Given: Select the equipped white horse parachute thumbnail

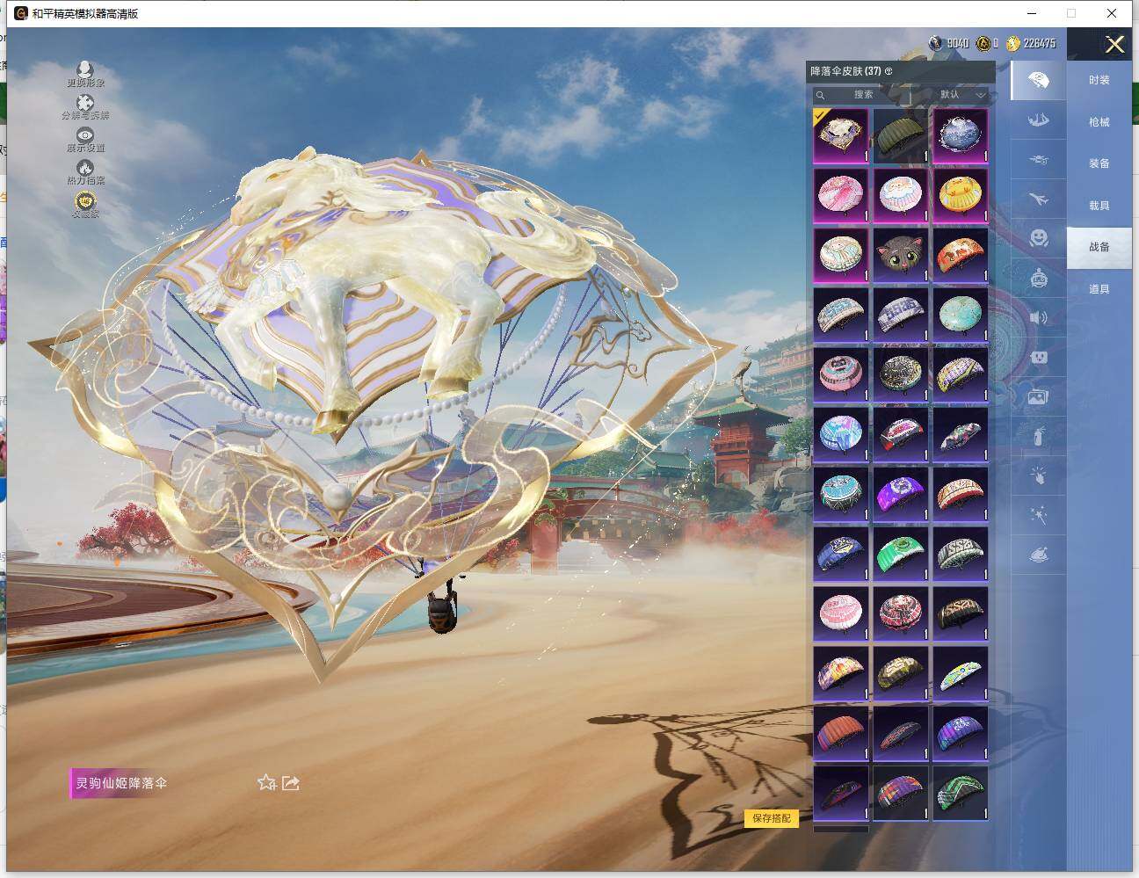Looking at the screenshot, I should (x=841, y=135).
